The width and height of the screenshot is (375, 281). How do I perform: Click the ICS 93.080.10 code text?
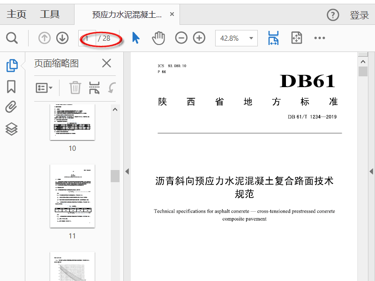(x=172, y=66)
